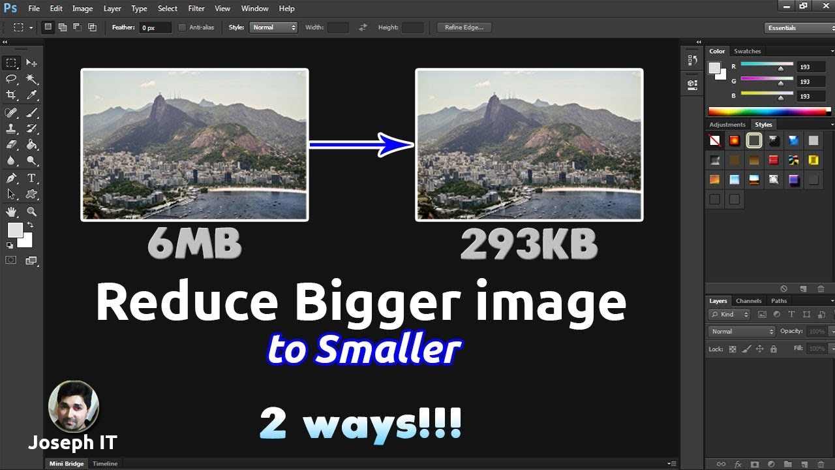835x470 pixels.
Task: Swap foreground and background colors
Action: tap(30, 225)
